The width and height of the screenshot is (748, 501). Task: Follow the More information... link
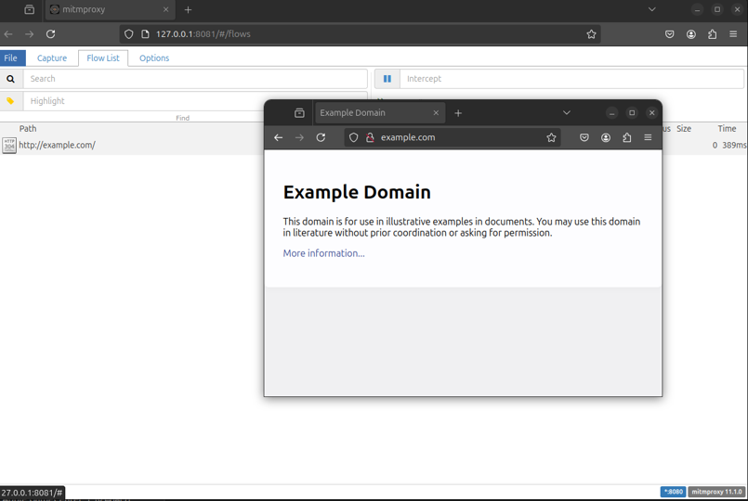click(323, 253)
